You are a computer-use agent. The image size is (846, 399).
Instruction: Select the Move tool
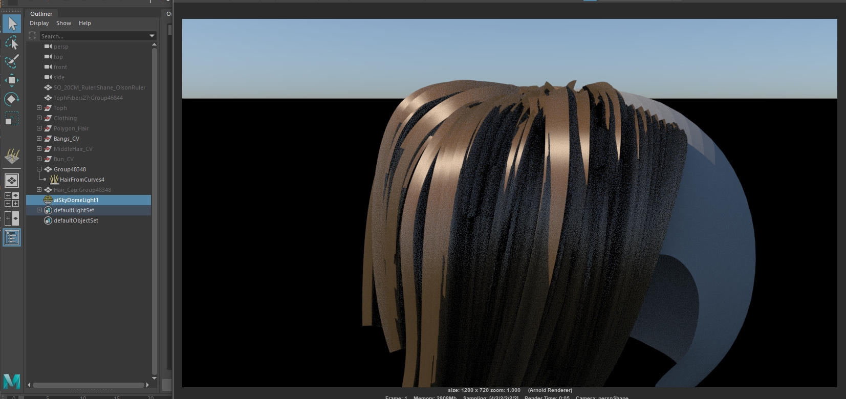click(11, 80)
